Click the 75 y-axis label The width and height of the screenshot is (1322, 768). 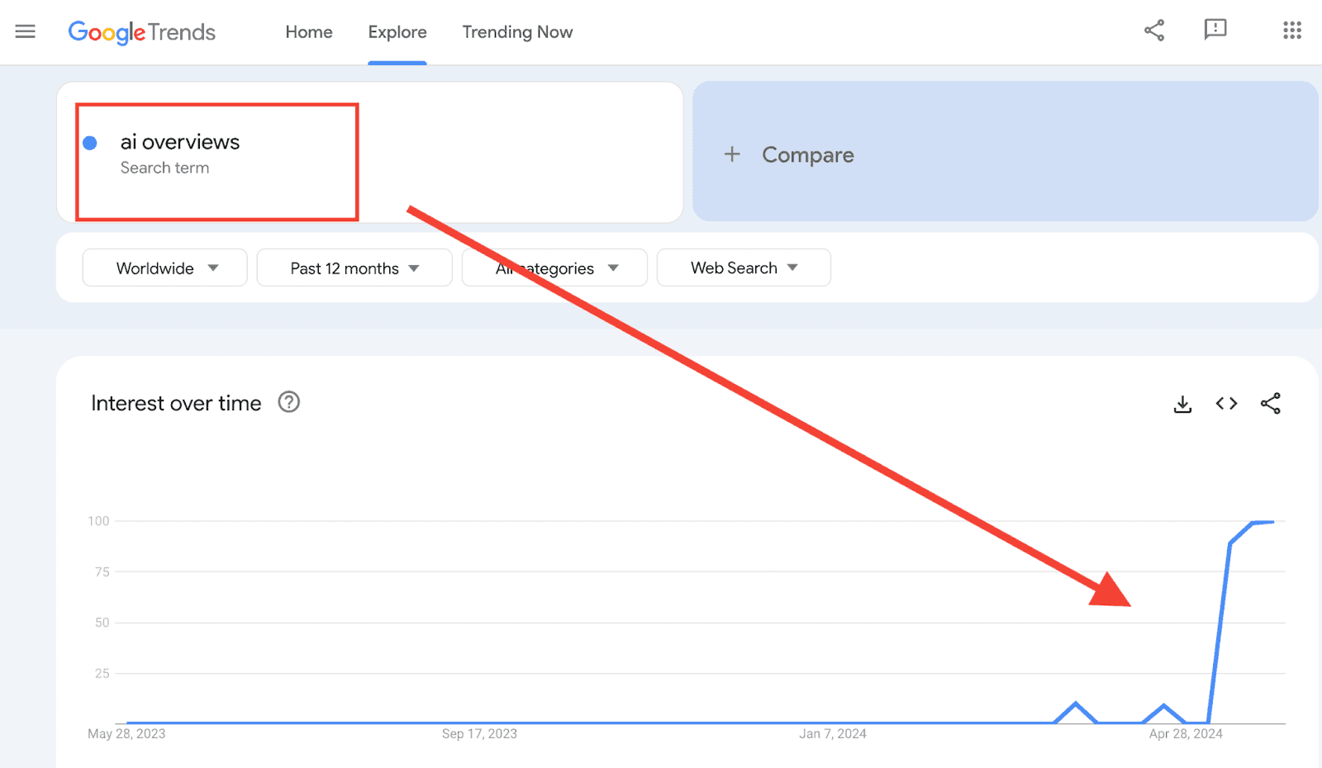tap(102, 571)
